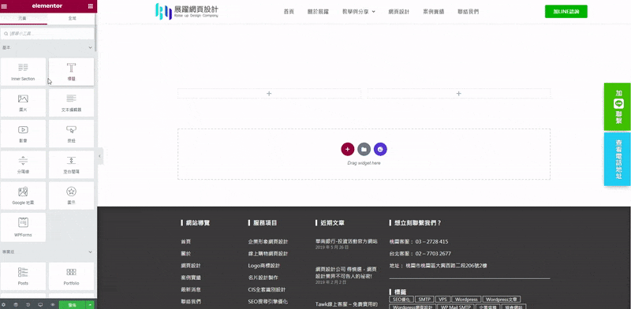Open the 聯絡我們 nav menu item
This screenshot has height=309, width=631.
click(469, 12)
